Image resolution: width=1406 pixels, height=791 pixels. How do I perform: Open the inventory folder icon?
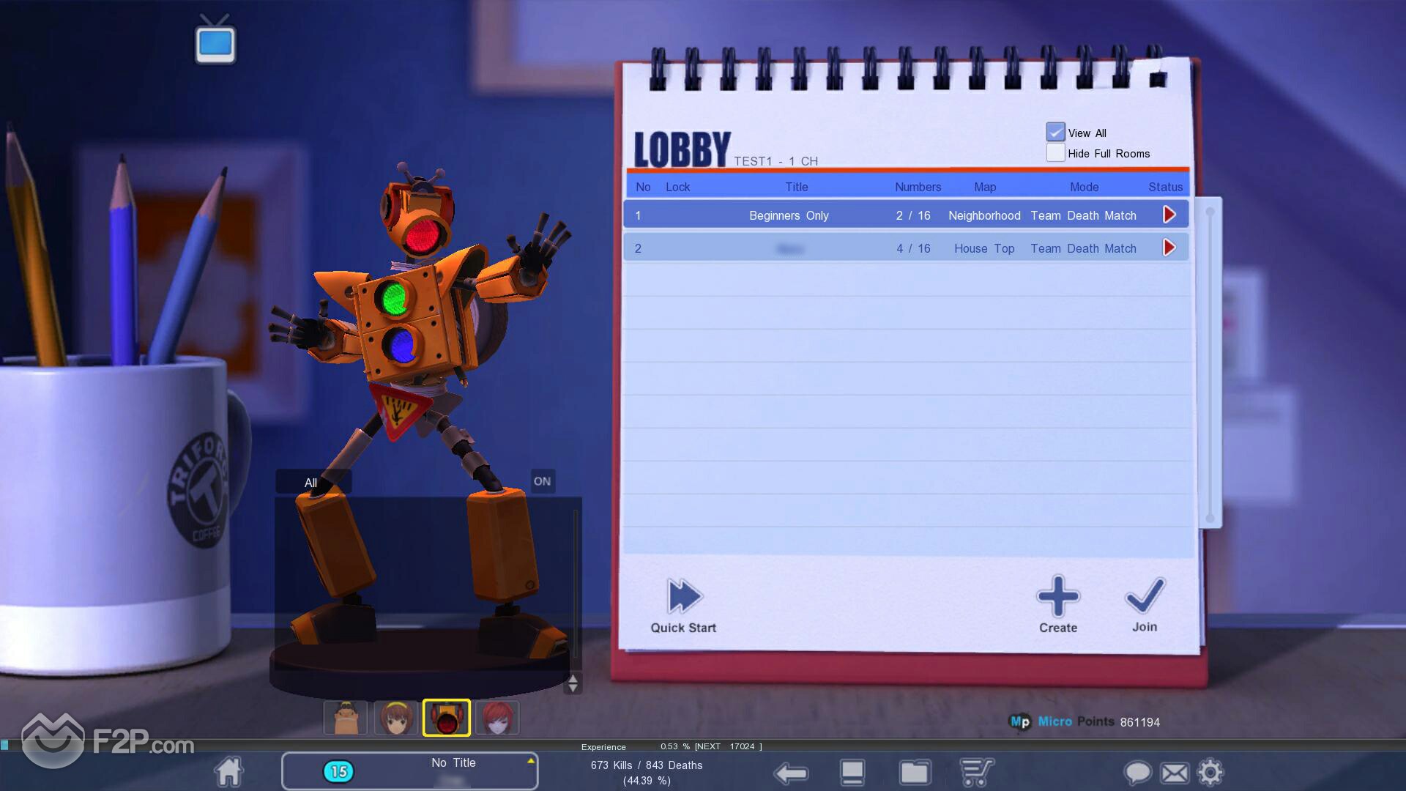pyautogui.click(x=915, y=772)
